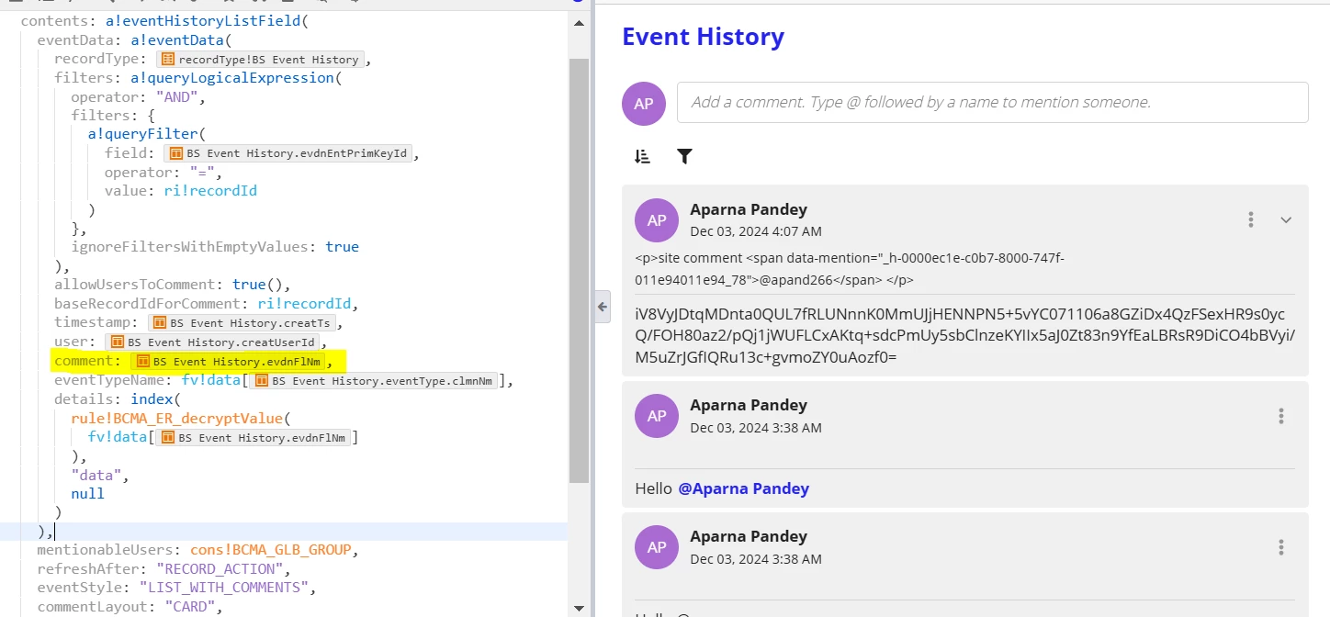Screen dimensions: 1330x617
Task: Click the editor scrollbar down arrow
Action: point(579,608)
